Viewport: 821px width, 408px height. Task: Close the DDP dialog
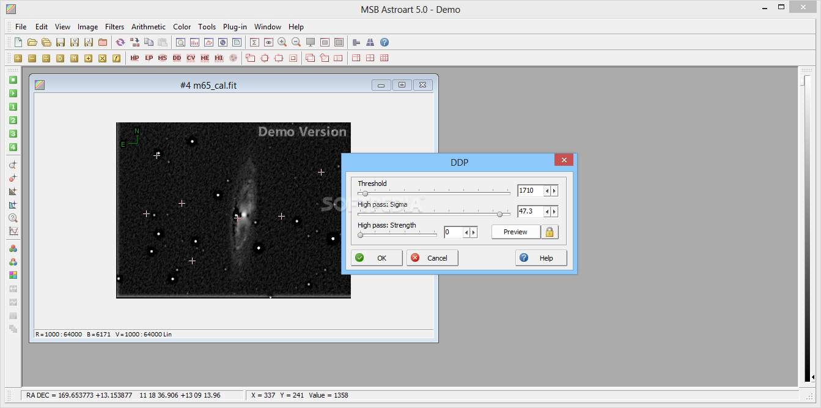[x=564, y=161]
